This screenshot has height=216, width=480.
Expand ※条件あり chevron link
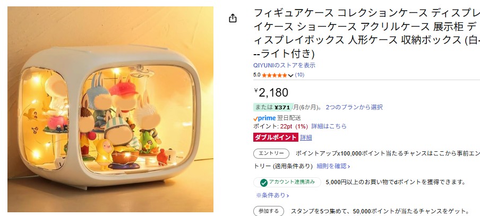pos(272,195)
